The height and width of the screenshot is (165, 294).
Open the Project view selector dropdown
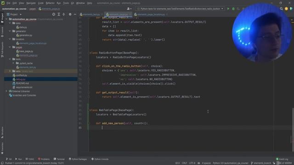pyautogui.click(x=14, y=14)
